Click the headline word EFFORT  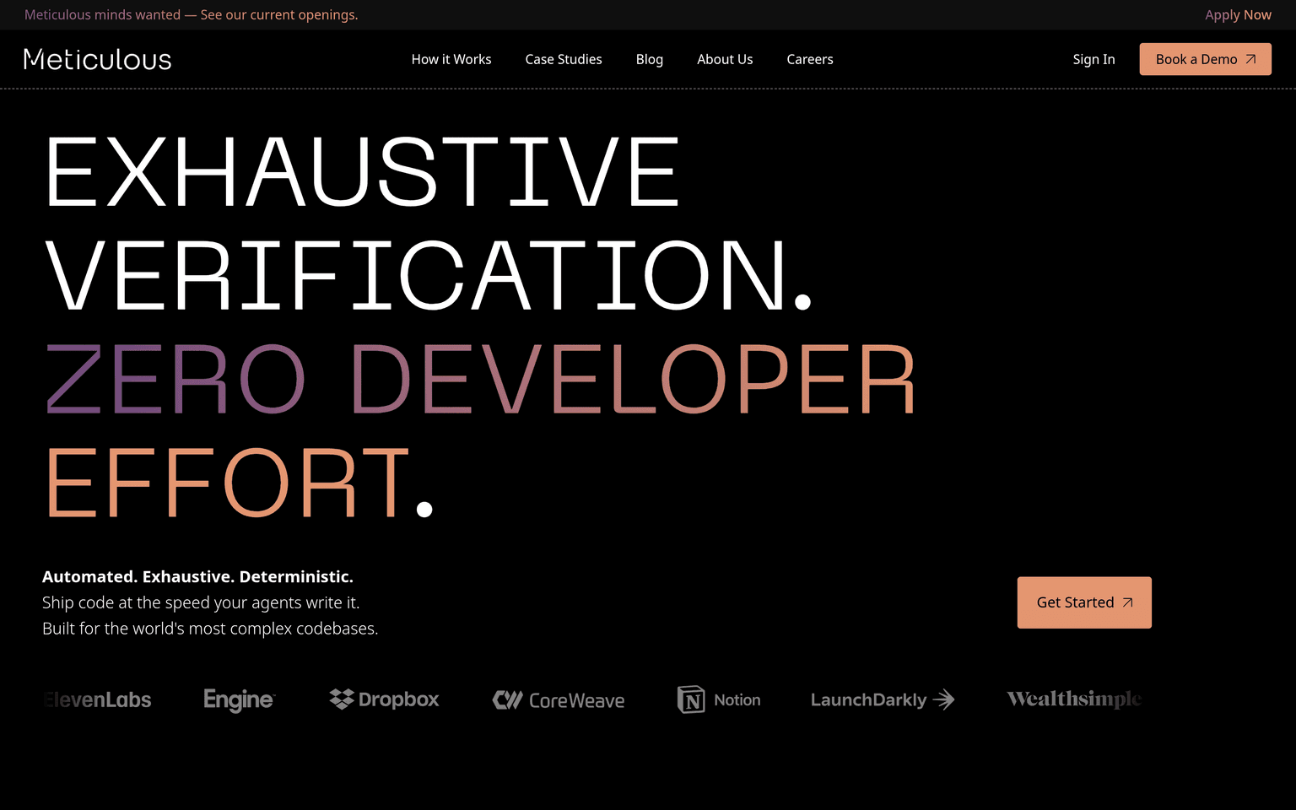(x=239, y=483)
